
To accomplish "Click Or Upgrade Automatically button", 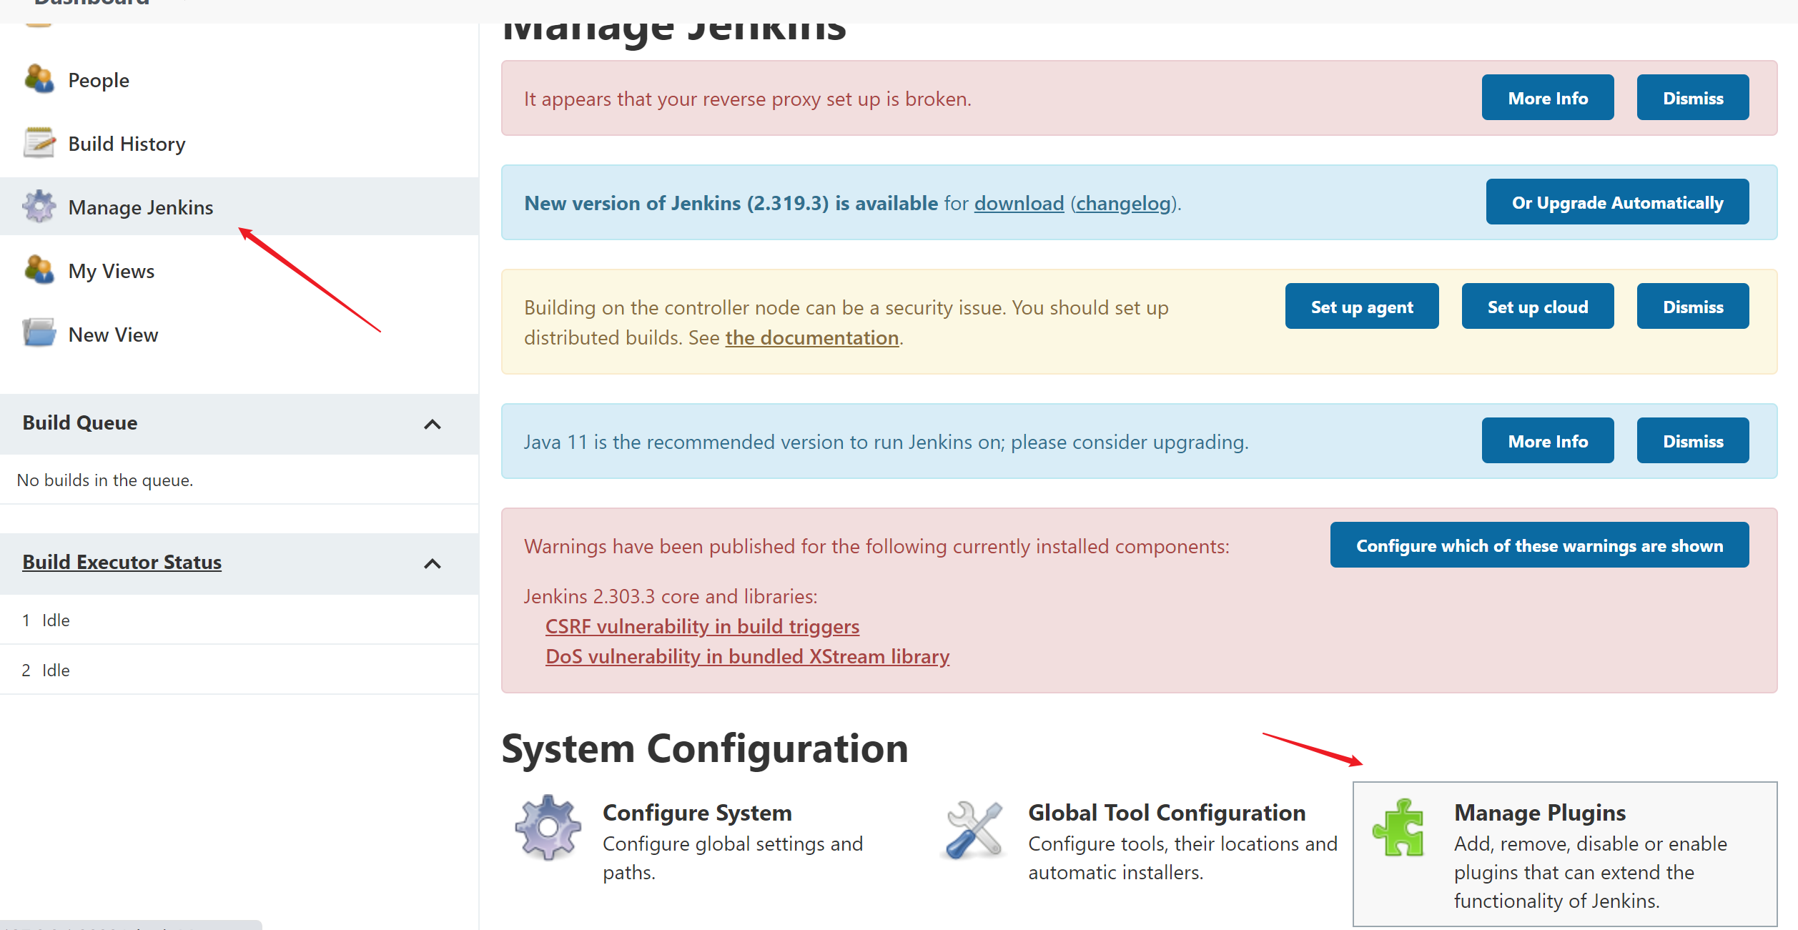I will [1617, 202].
